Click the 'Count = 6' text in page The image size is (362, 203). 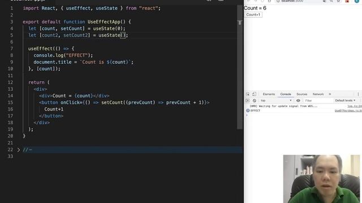255,8
